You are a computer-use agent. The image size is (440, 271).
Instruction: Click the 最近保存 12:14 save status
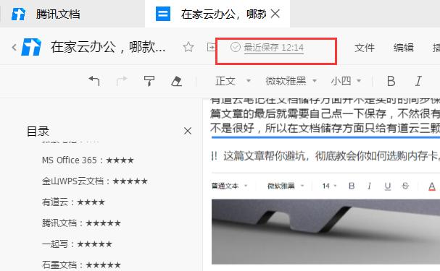(273, 47)
